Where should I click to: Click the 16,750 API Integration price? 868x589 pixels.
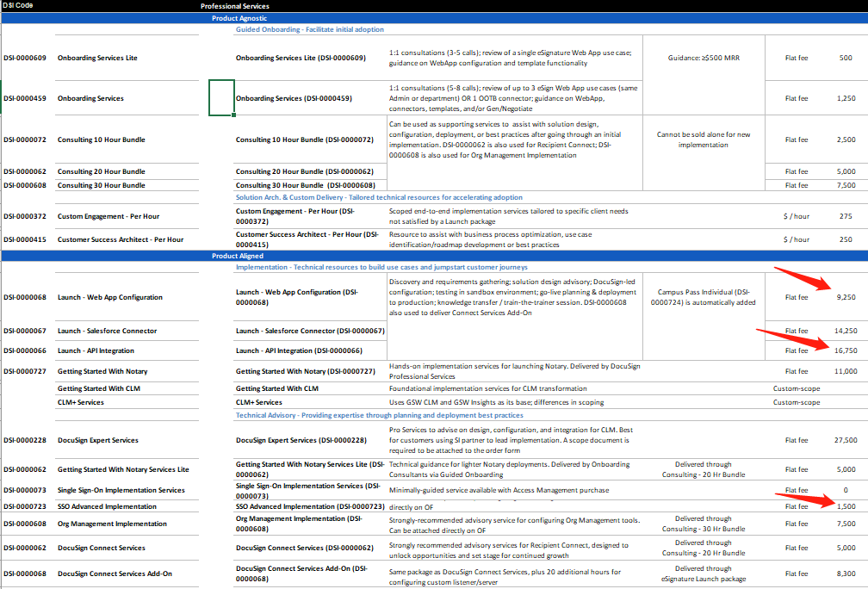point(846,351)
